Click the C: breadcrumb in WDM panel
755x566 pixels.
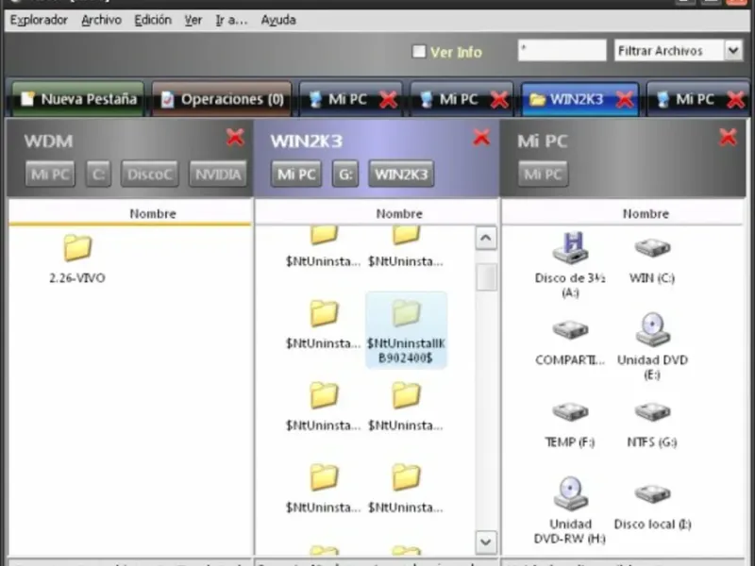pyautogui.click(x=98, y=174)
